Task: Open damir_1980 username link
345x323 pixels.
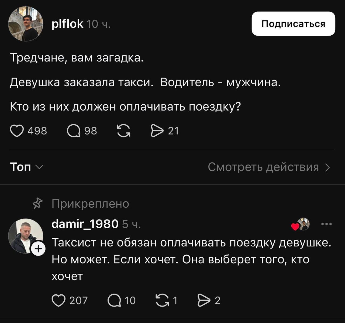Action: [x=85, y=224]
